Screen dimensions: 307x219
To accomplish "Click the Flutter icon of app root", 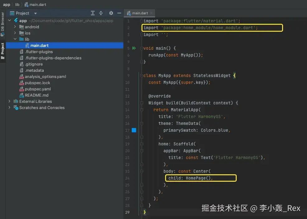I will coord(16,20).
